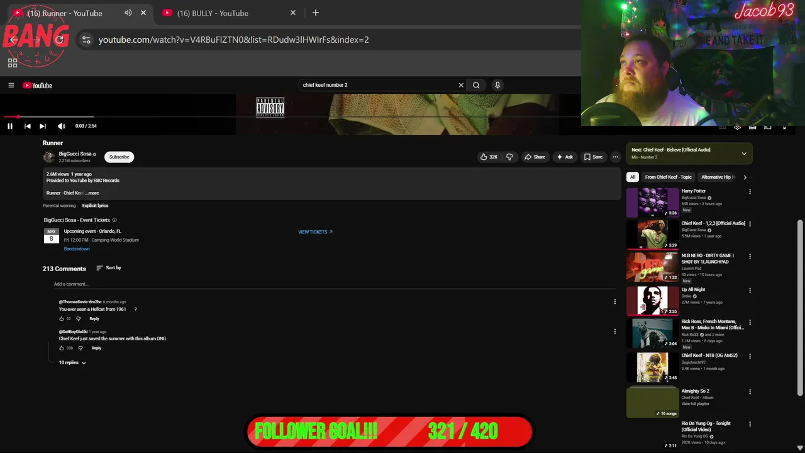
Task: Open the Harry Potter video thumbnail
Action: 653,203
